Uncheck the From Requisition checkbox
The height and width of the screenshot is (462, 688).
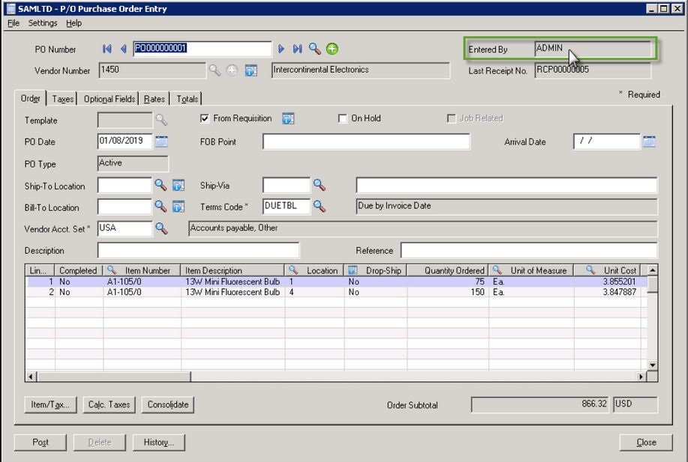tap(204, 118)
